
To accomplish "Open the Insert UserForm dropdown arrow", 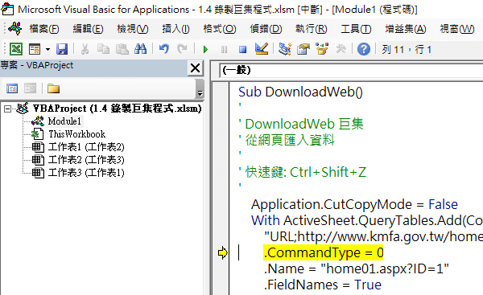I will [47, 49].
